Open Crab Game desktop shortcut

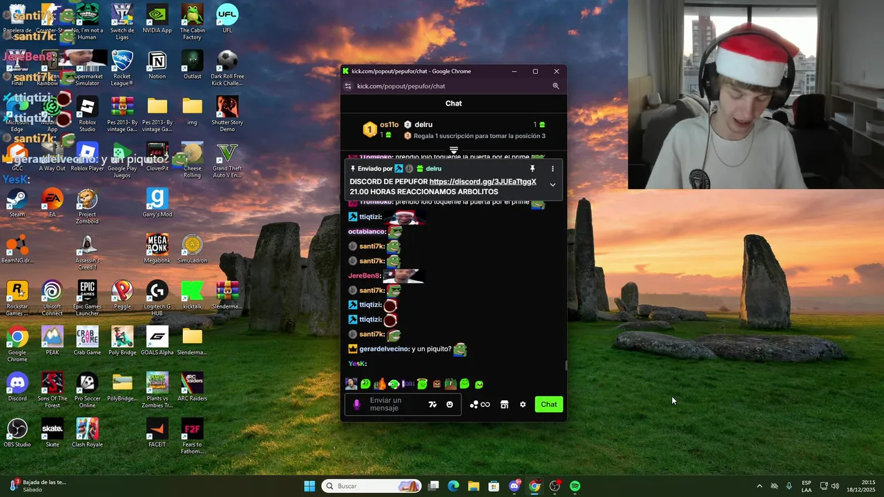click(x=87, y=341)
